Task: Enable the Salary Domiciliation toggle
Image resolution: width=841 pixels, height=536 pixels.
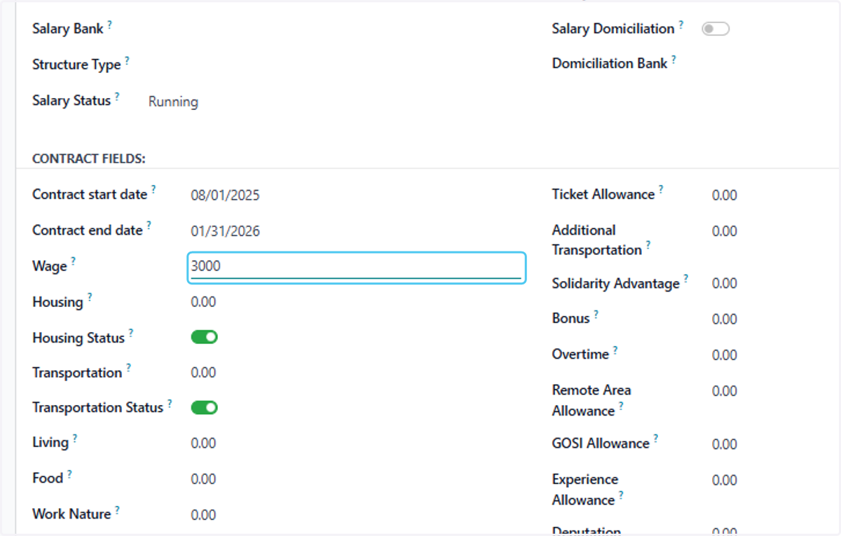Action: pyautogui.click(x=716, y=29)
